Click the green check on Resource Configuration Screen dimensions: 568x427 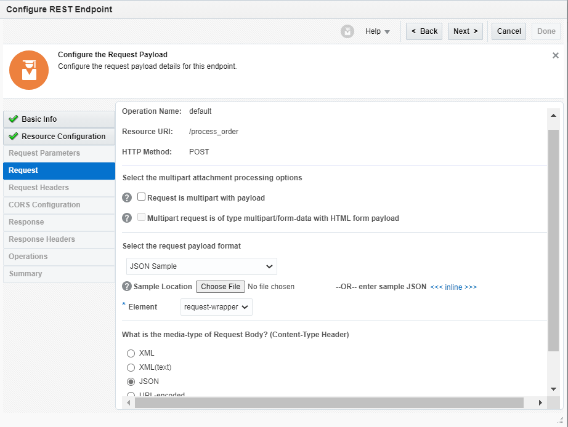[x=13, y=137]
